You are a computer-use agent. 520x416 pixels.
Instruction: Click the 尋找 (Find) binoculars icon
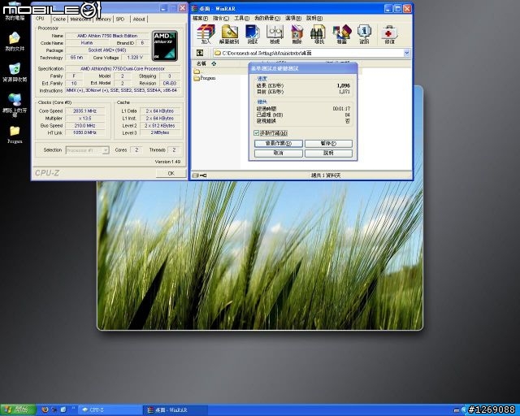319,34
